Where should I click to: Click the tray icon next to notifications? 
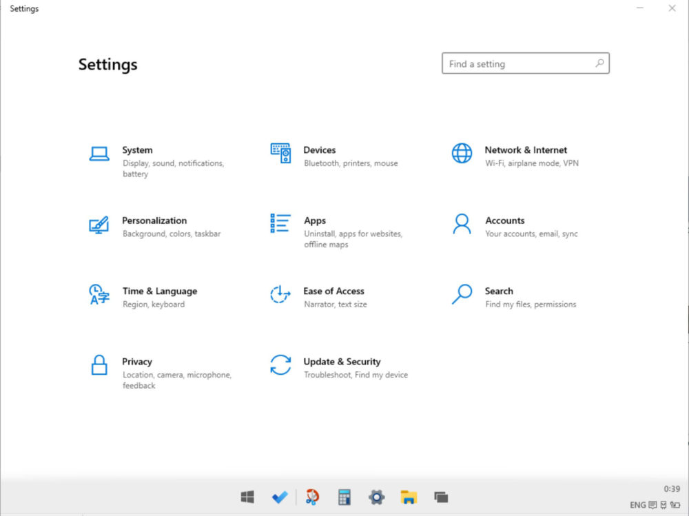click(x=664, y=505)
